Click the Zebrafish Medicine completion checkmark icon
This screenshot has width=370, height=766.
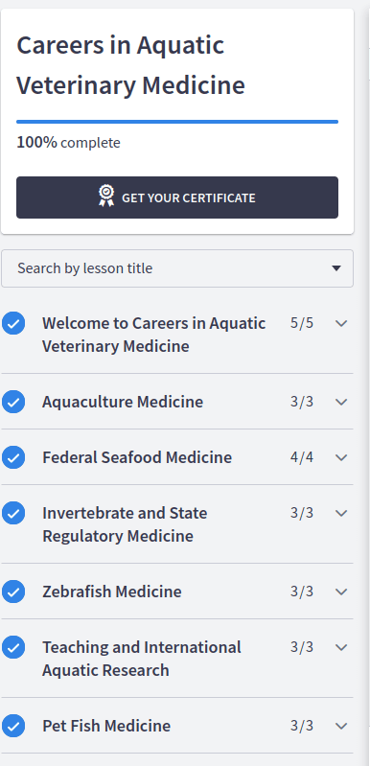[x=13, y=592]
